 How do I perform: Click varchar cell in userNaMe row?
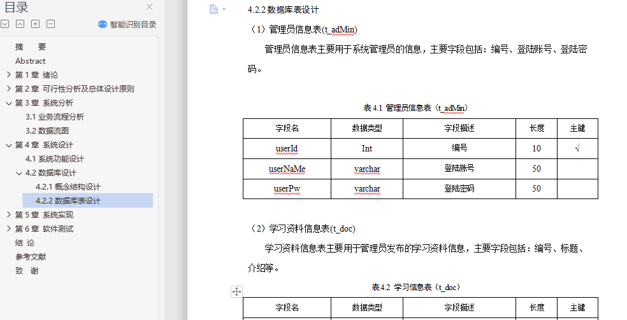pyautogui.click(x=366, y=169)
